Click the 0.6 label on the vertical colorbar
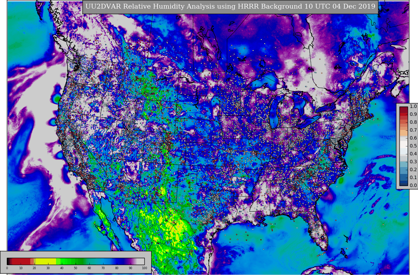 (413, 138)
